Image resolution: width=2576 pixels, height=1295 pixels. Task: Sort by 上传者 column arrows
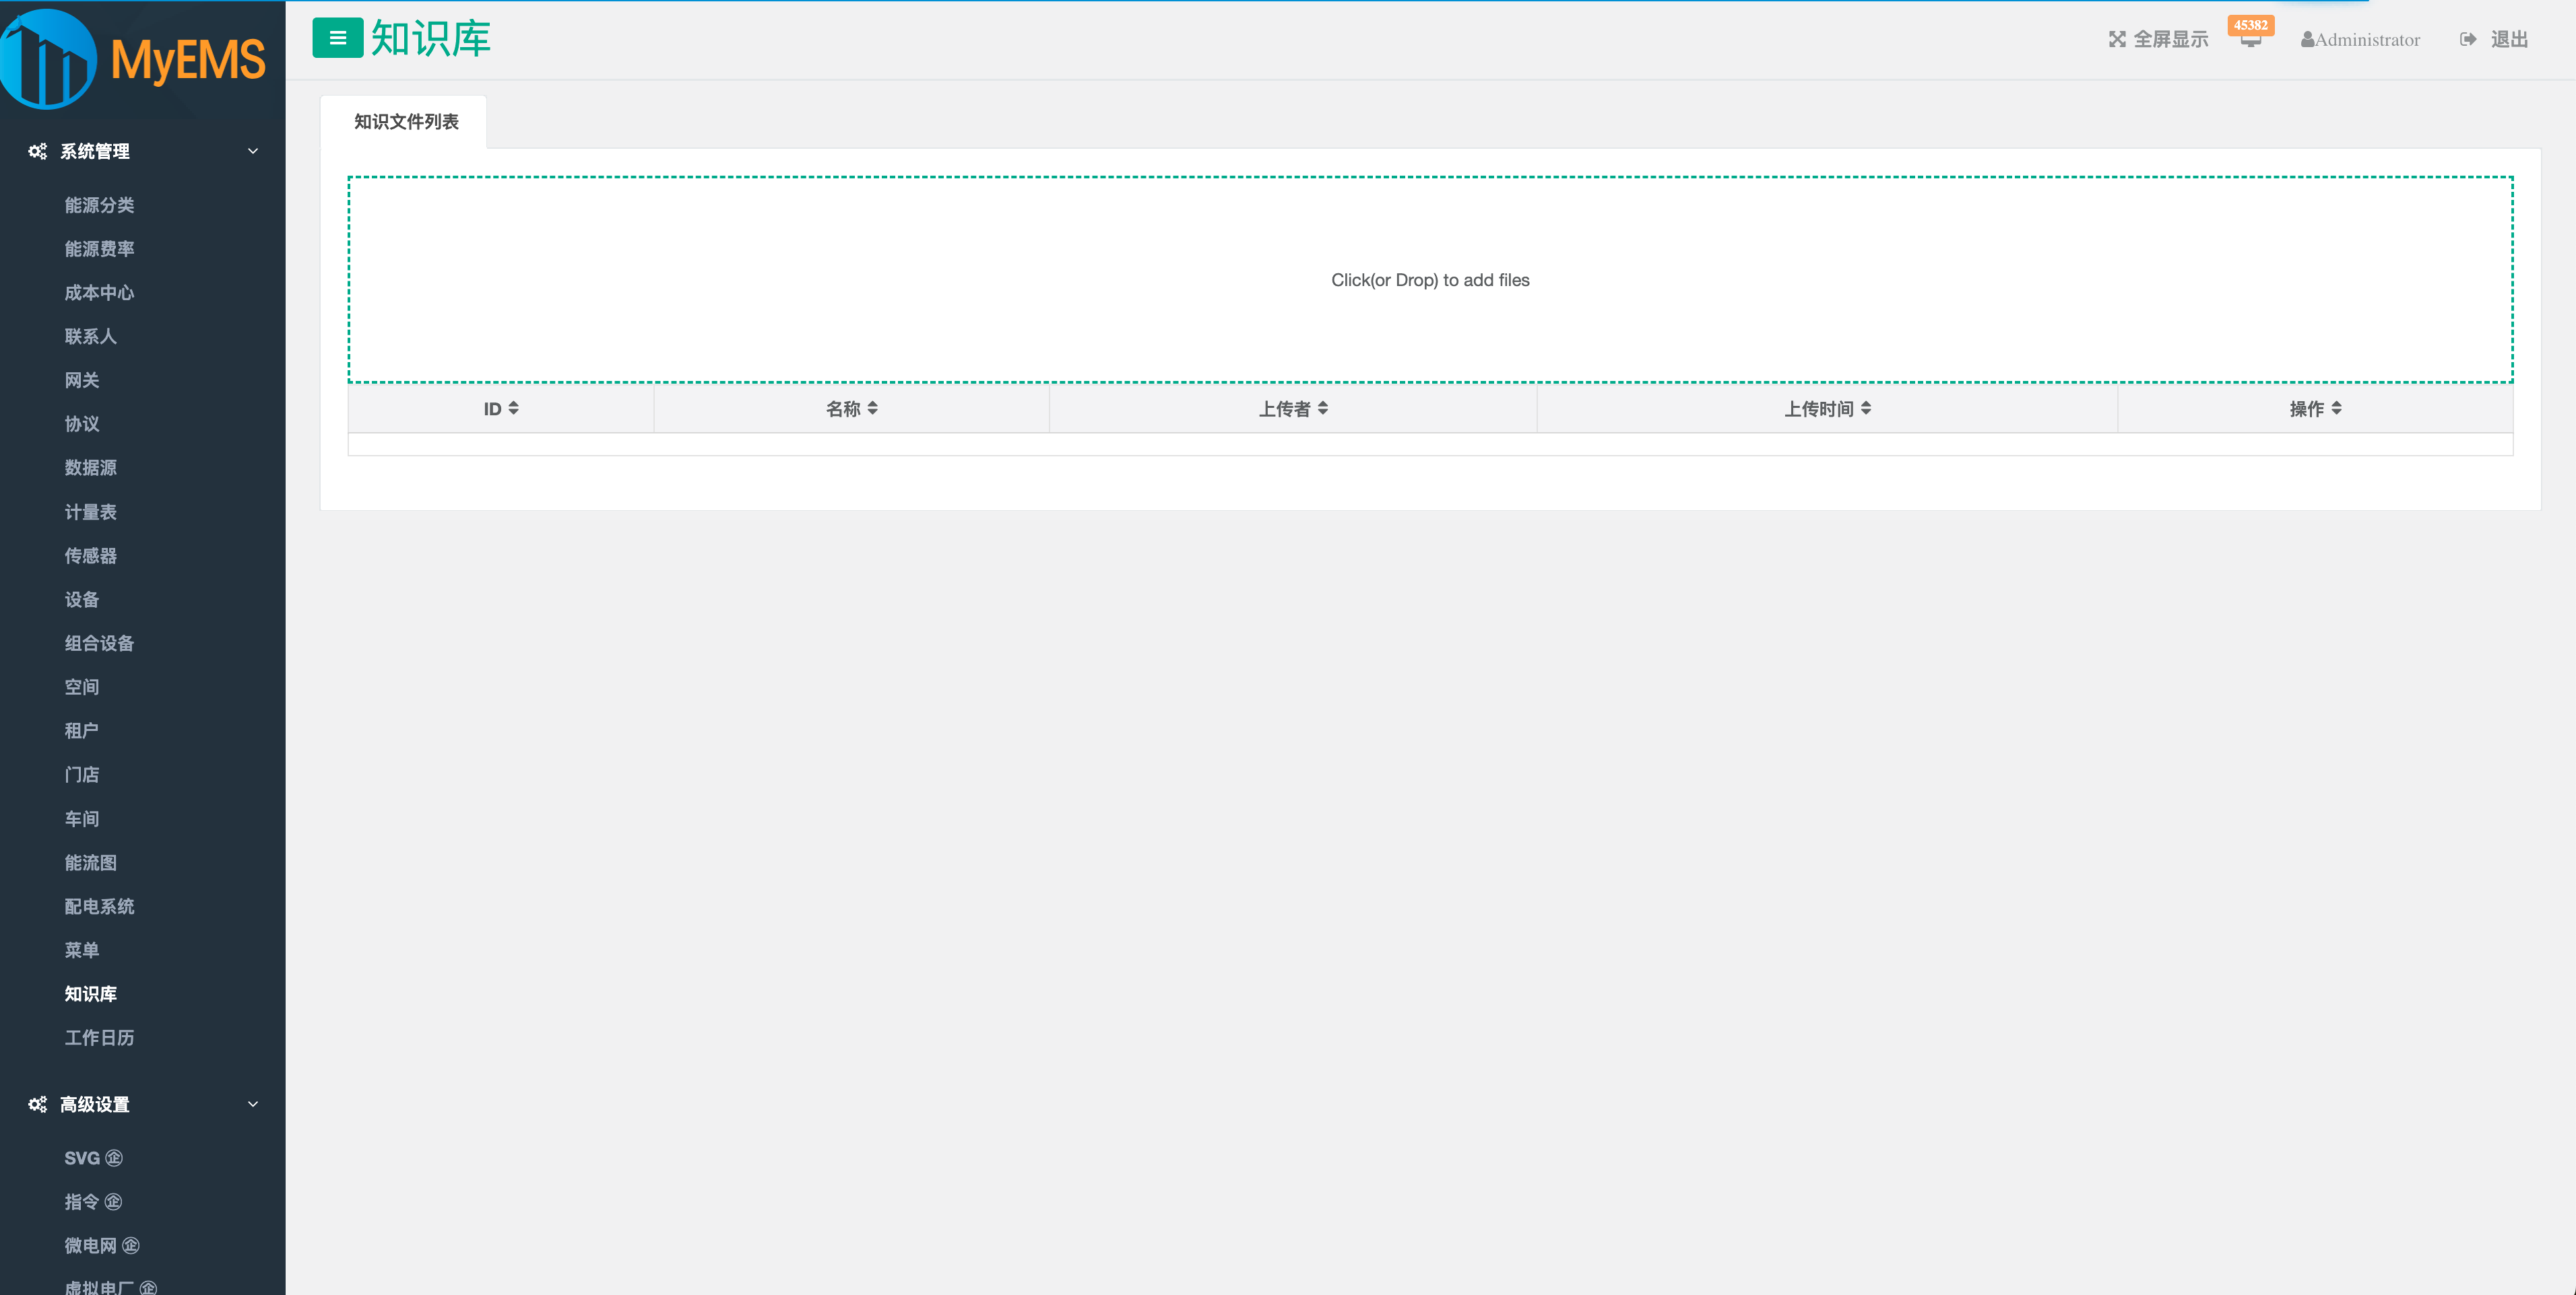click(1322, 409)
